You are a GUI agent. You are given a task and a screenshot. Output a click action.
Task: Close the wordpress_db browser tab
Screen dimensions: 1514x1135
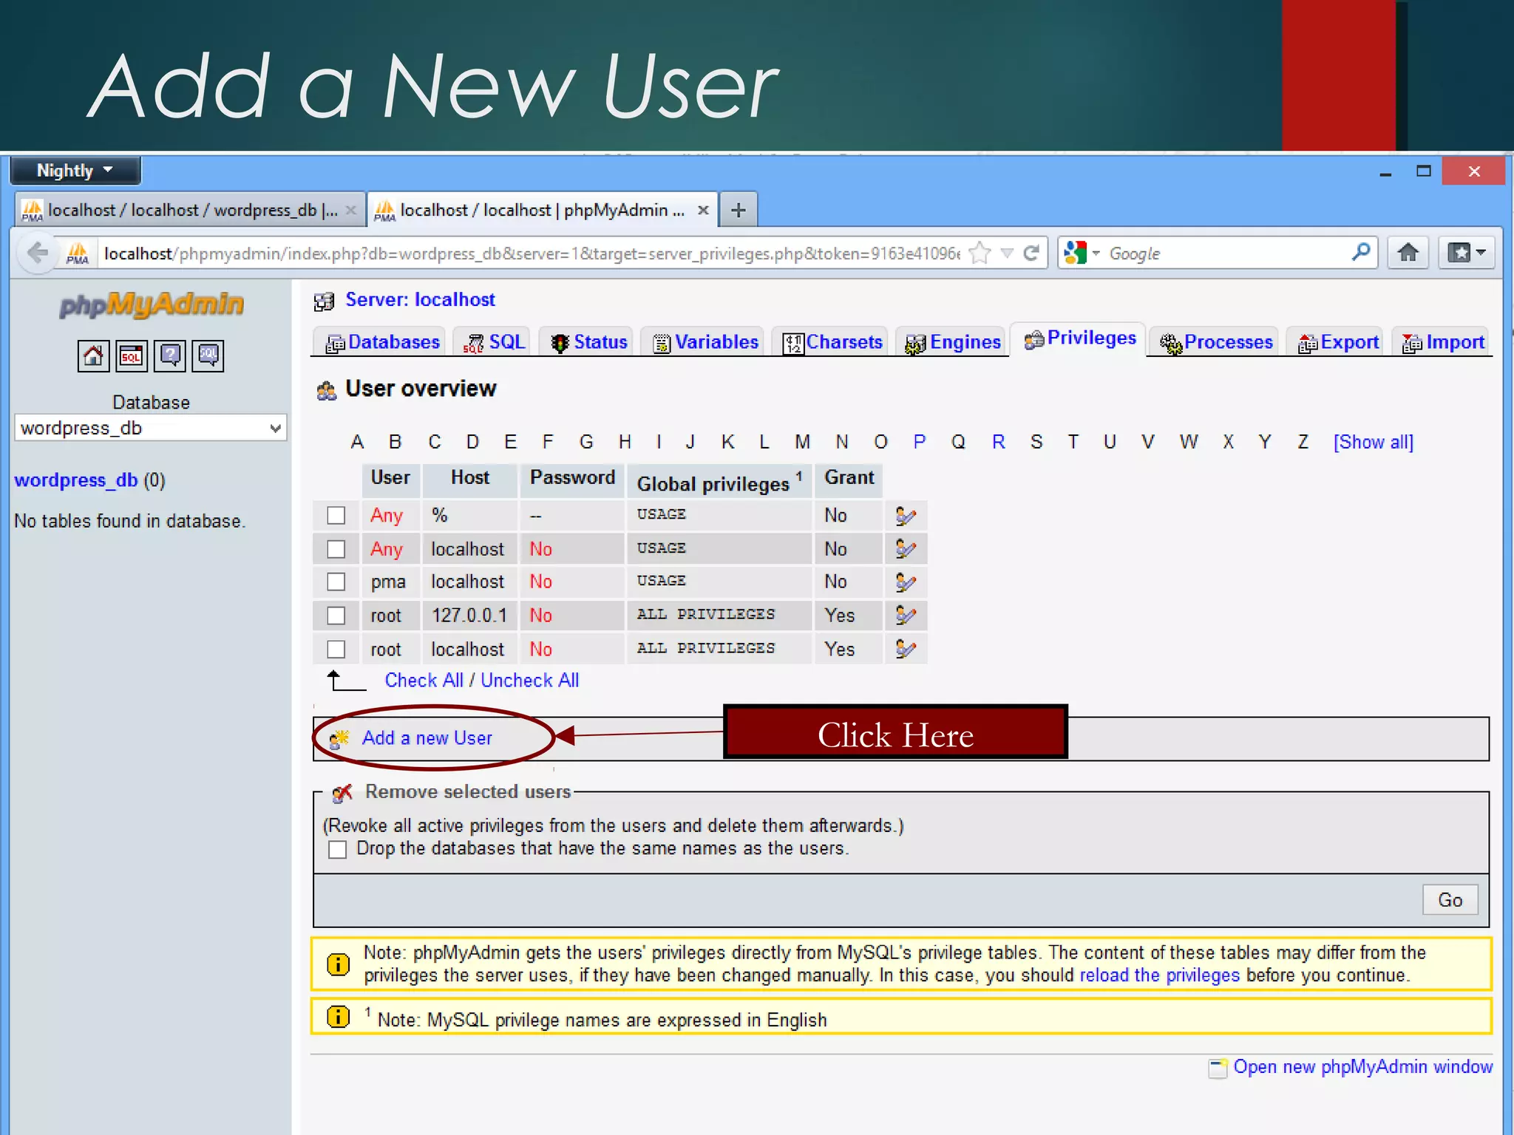click(x=351, y=210)
